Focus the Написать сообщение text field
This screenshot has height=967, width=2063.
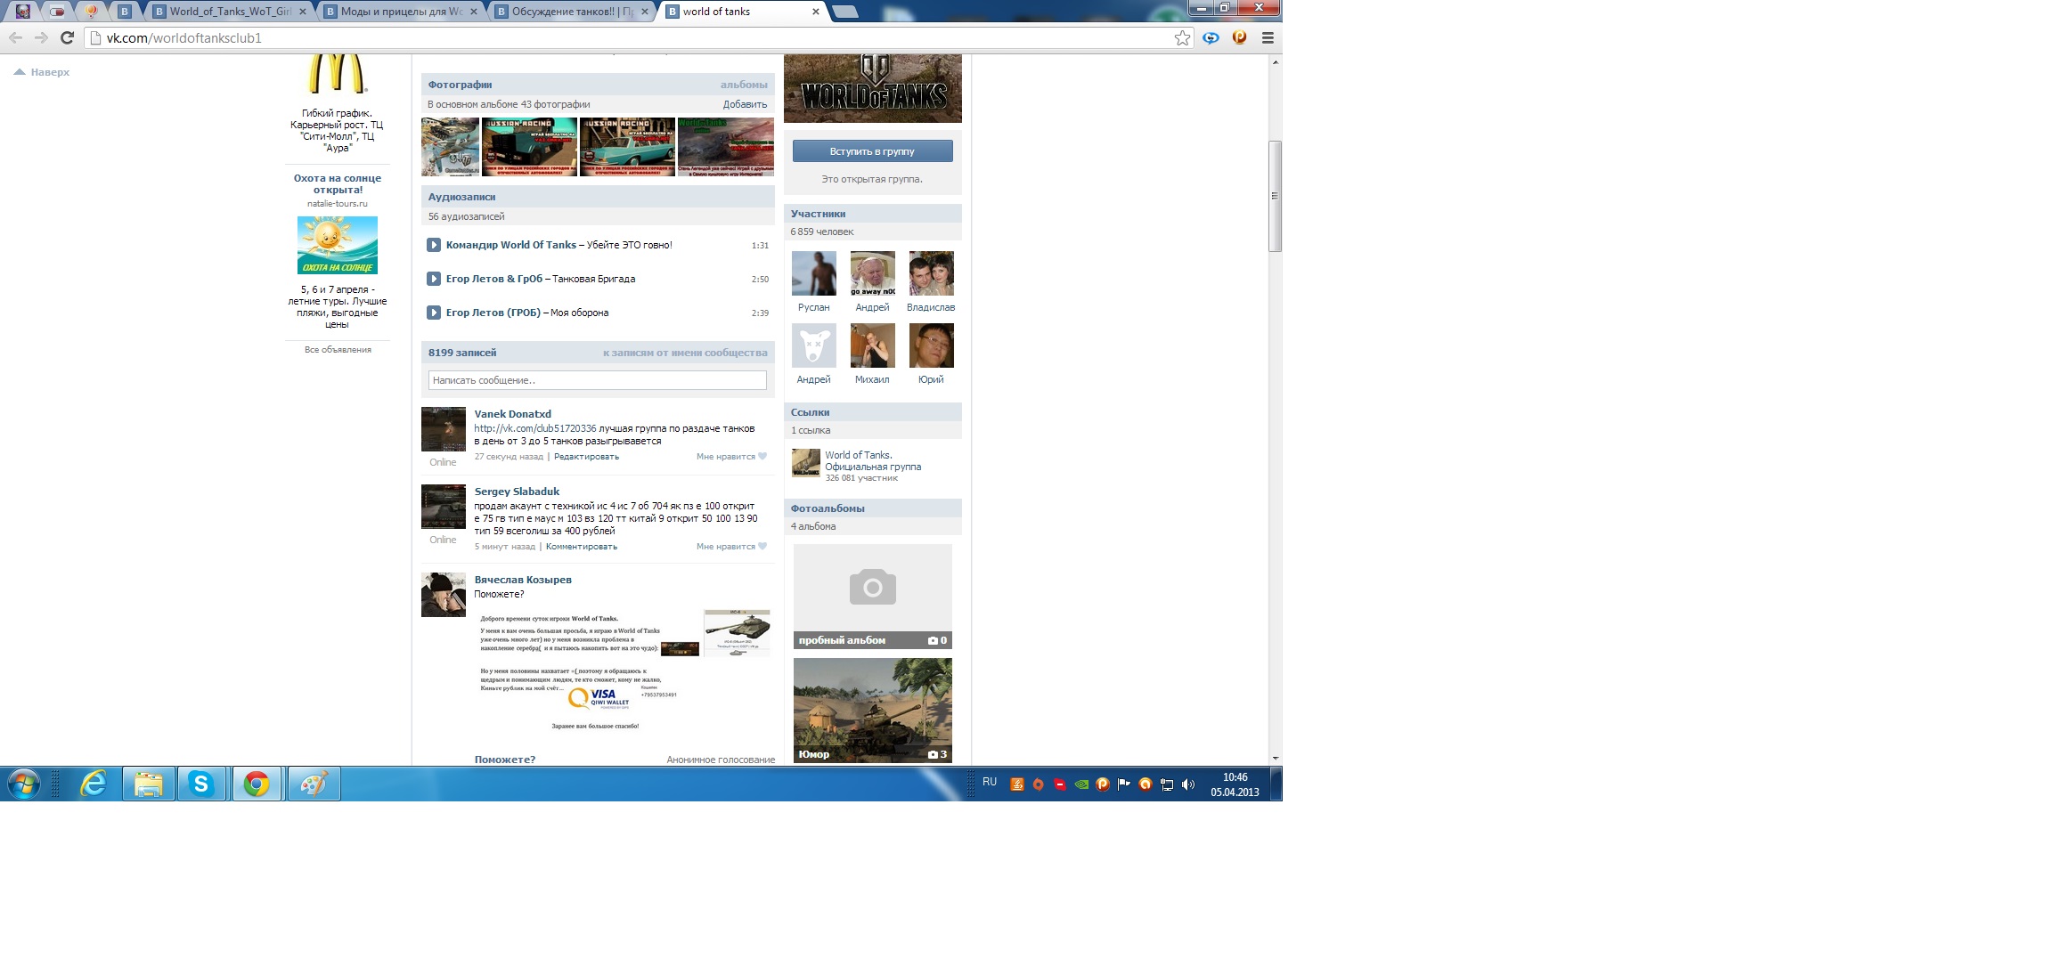pos(597,380)
